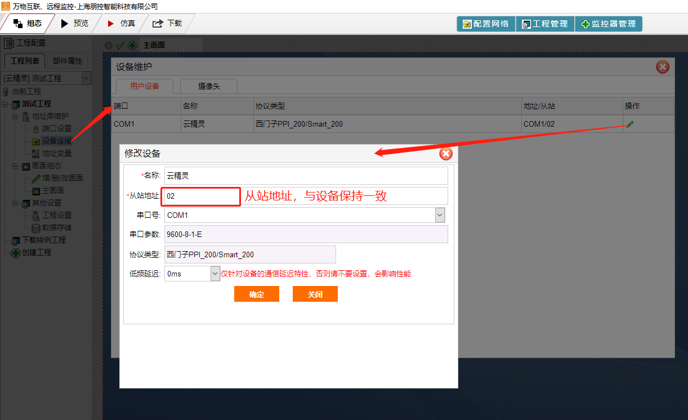This screenshot has height=420, width=688.
Task: Open 监控器管理 from the top toolbar
Action: click(x=608, y=24)
